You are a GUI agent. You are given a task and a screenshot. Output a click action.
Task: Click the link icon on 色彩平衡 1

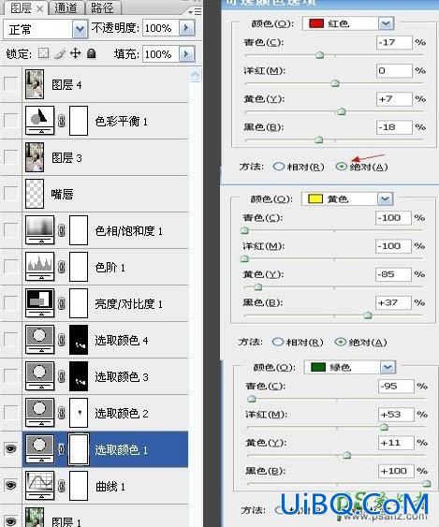pyautogui.click(x=62, y=121)
